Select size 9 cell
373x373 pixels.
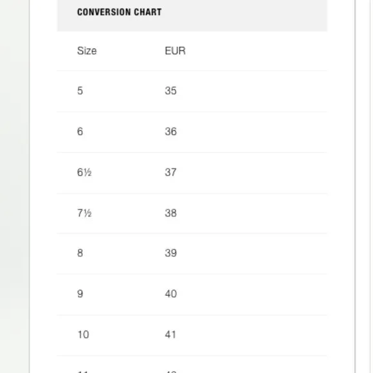(80, 294)
